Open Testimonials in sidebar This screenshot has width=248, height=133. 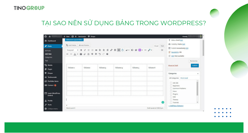click(x=51, y=77)
